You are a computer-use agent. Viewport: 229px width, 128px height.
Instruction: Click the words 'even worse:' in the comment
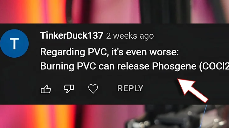[152, 52]
